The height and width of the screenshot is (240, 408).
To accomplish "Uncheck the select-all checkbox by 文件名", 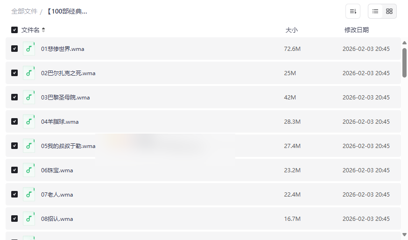I will [x=14, y=30].
